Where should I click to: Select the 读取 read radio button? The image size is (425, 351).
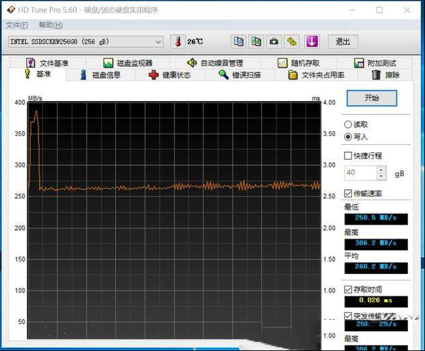point(348,124)
